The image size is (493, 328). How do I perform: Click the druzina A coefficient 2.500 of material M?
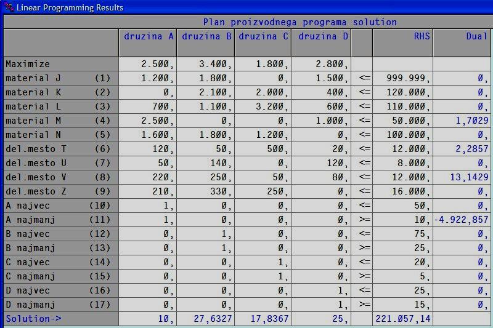(148, 121)
